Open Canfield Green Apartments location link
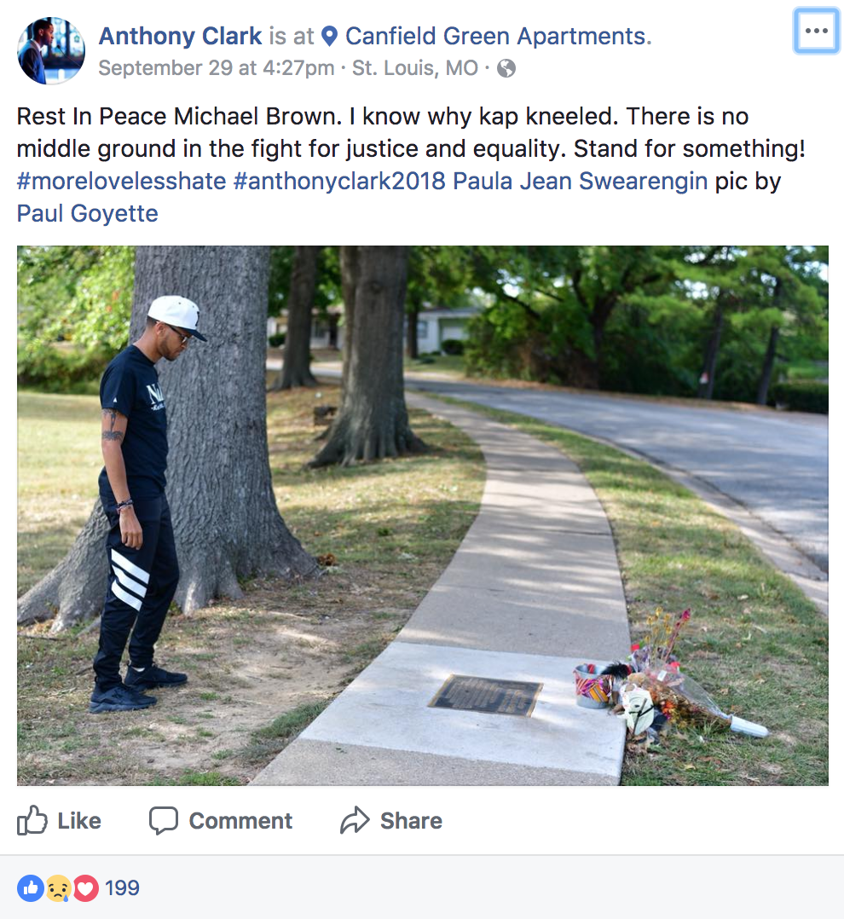Screen dimensions: 844x919 point(498,37)
